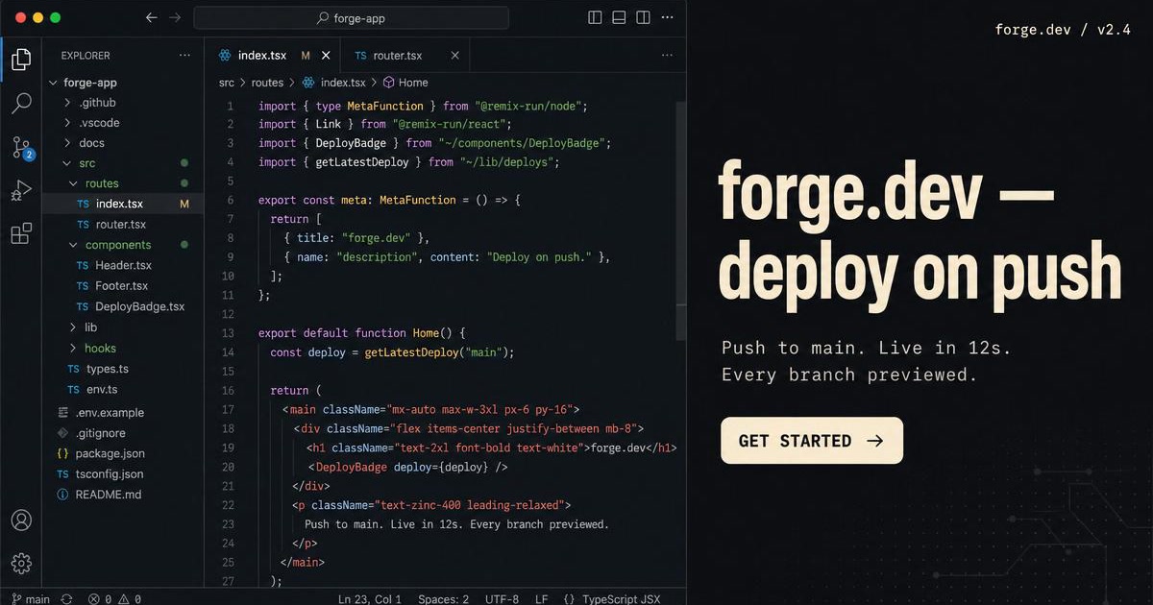Open package.json file

pos(123,453)
